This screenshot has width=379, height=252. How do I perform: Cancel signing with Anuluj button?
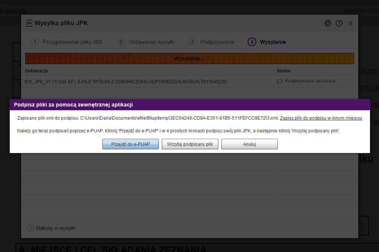(x=250, y=144)
